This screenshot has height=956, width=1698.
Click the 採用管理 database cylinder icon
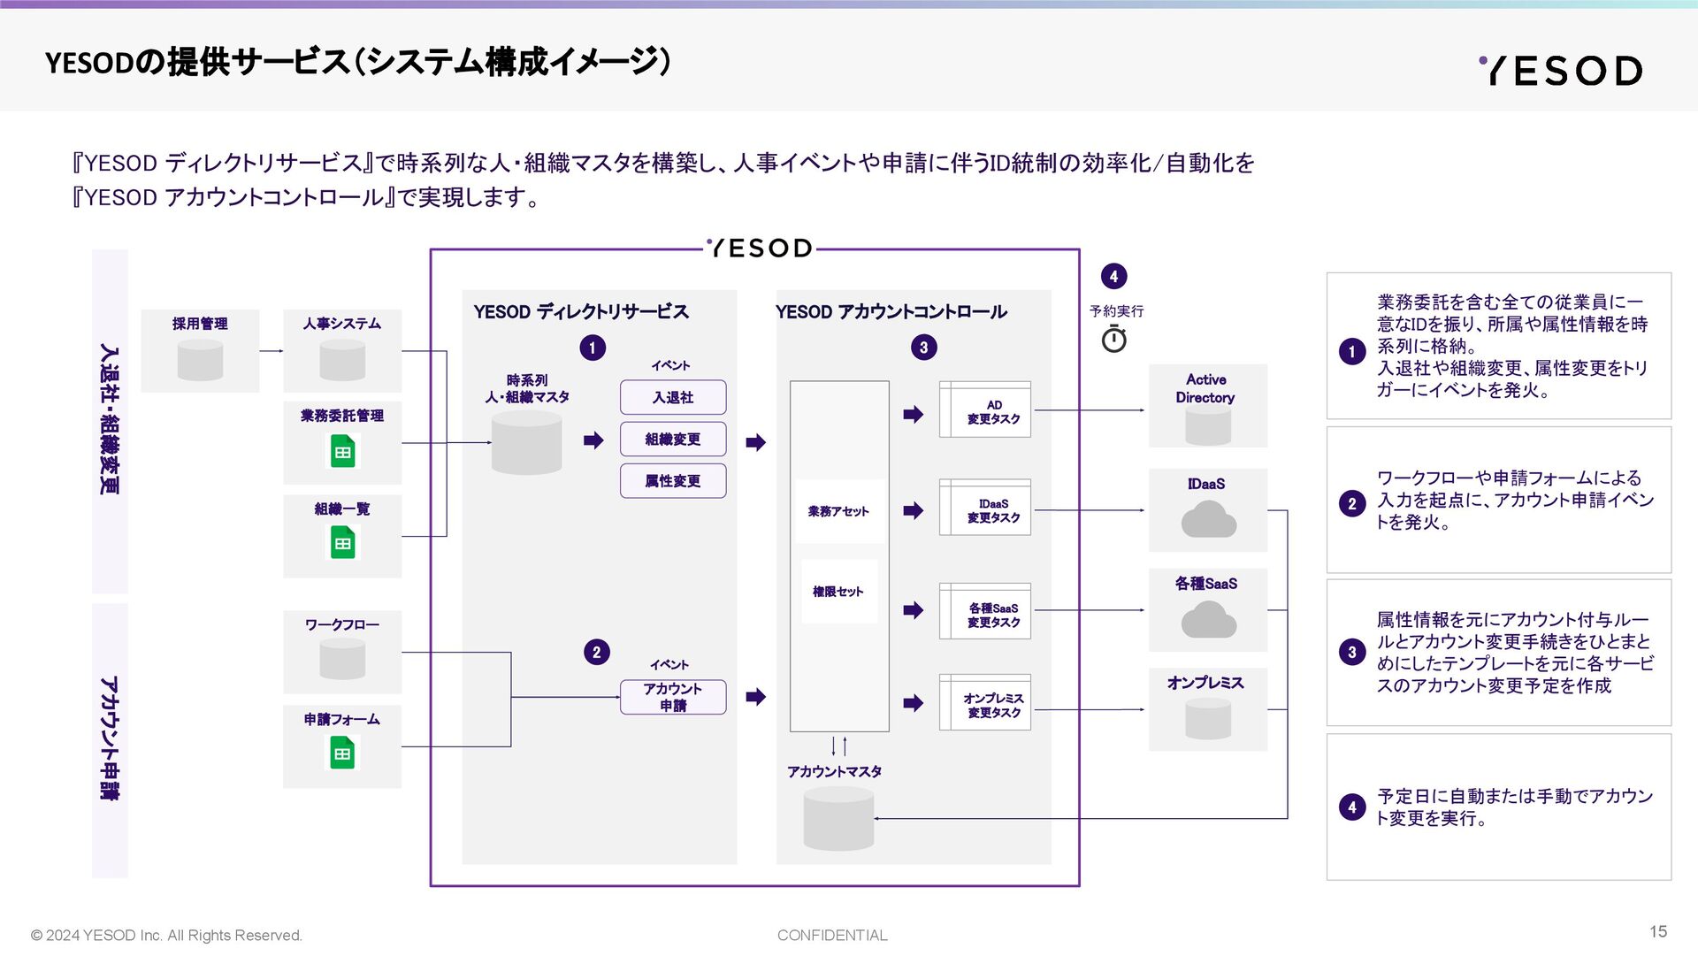coord(200,360)
